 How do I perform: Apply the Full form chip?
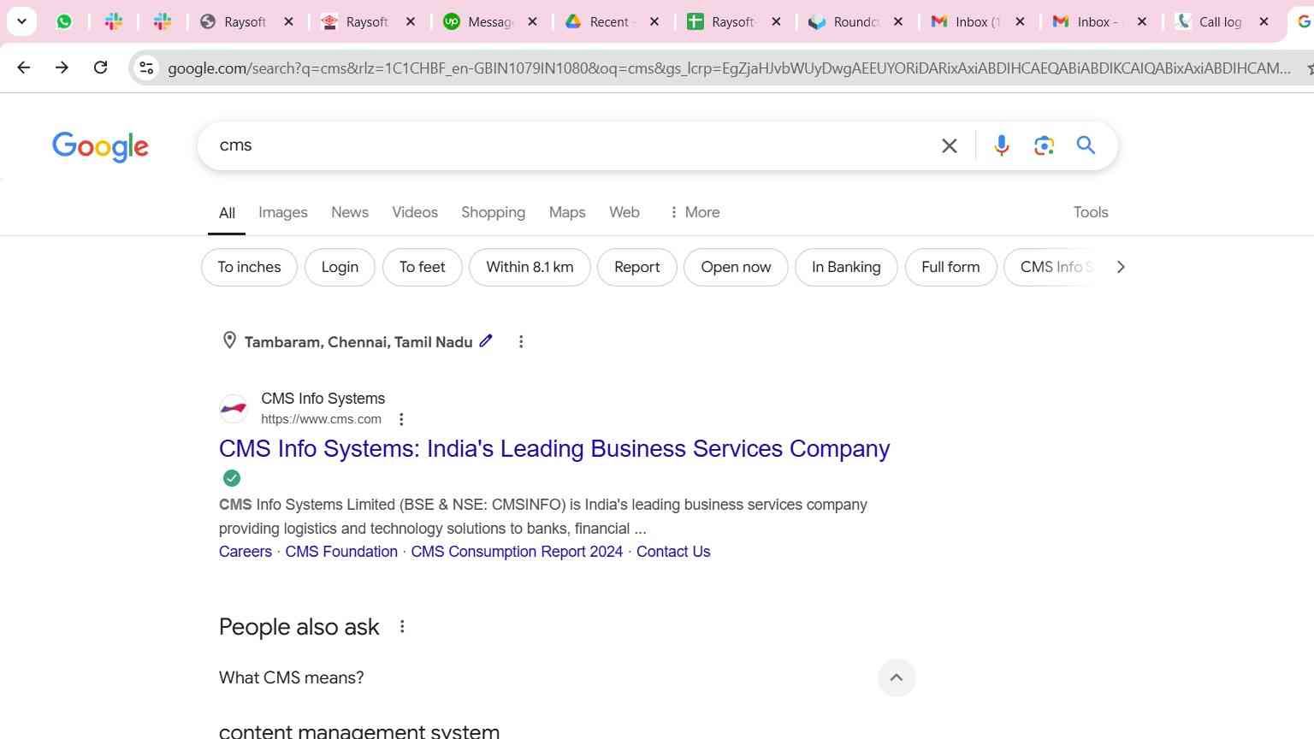[x=950, y=267]
